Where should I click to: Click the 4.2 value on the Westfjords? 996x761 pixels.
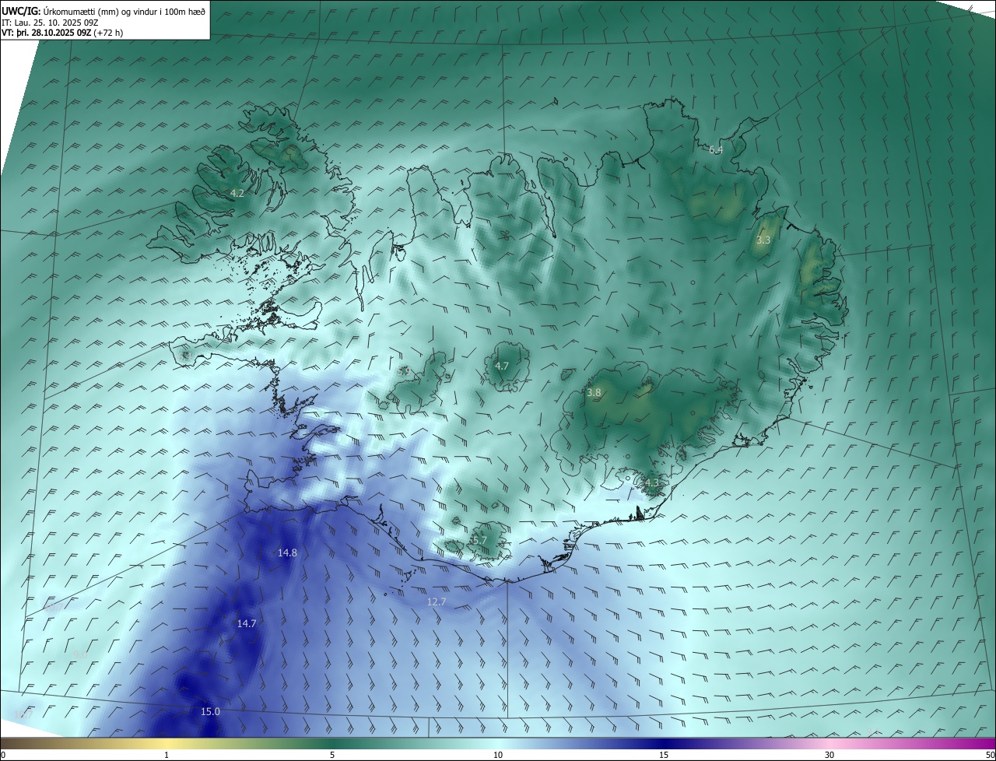point(237,193)
